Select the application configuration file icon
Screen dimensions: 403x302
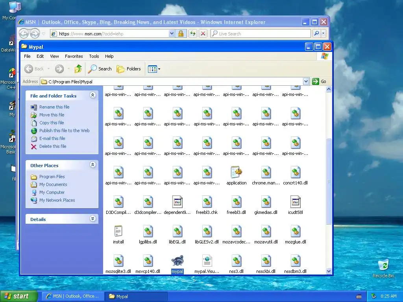[237, 172]
